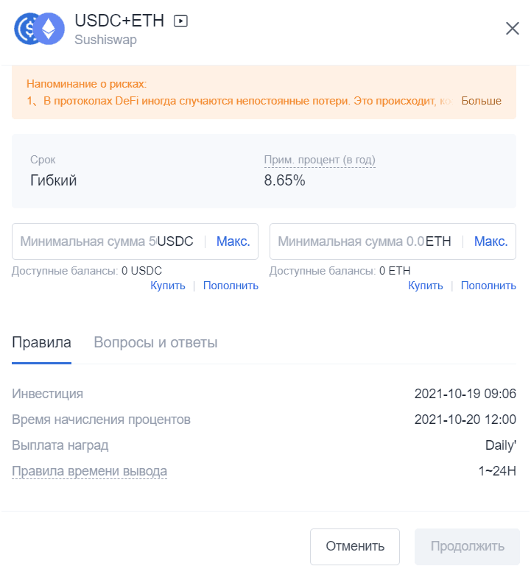Click Макс. in the USDC field
This screenshot has width=531, height=580.
pos(233,241)
